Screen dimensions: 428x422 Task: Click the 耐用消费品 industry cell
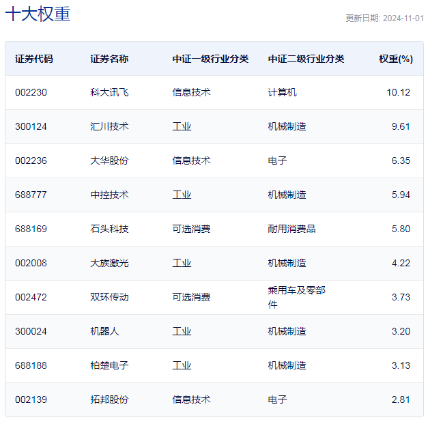pyautogui.click(x=291, y=229)
